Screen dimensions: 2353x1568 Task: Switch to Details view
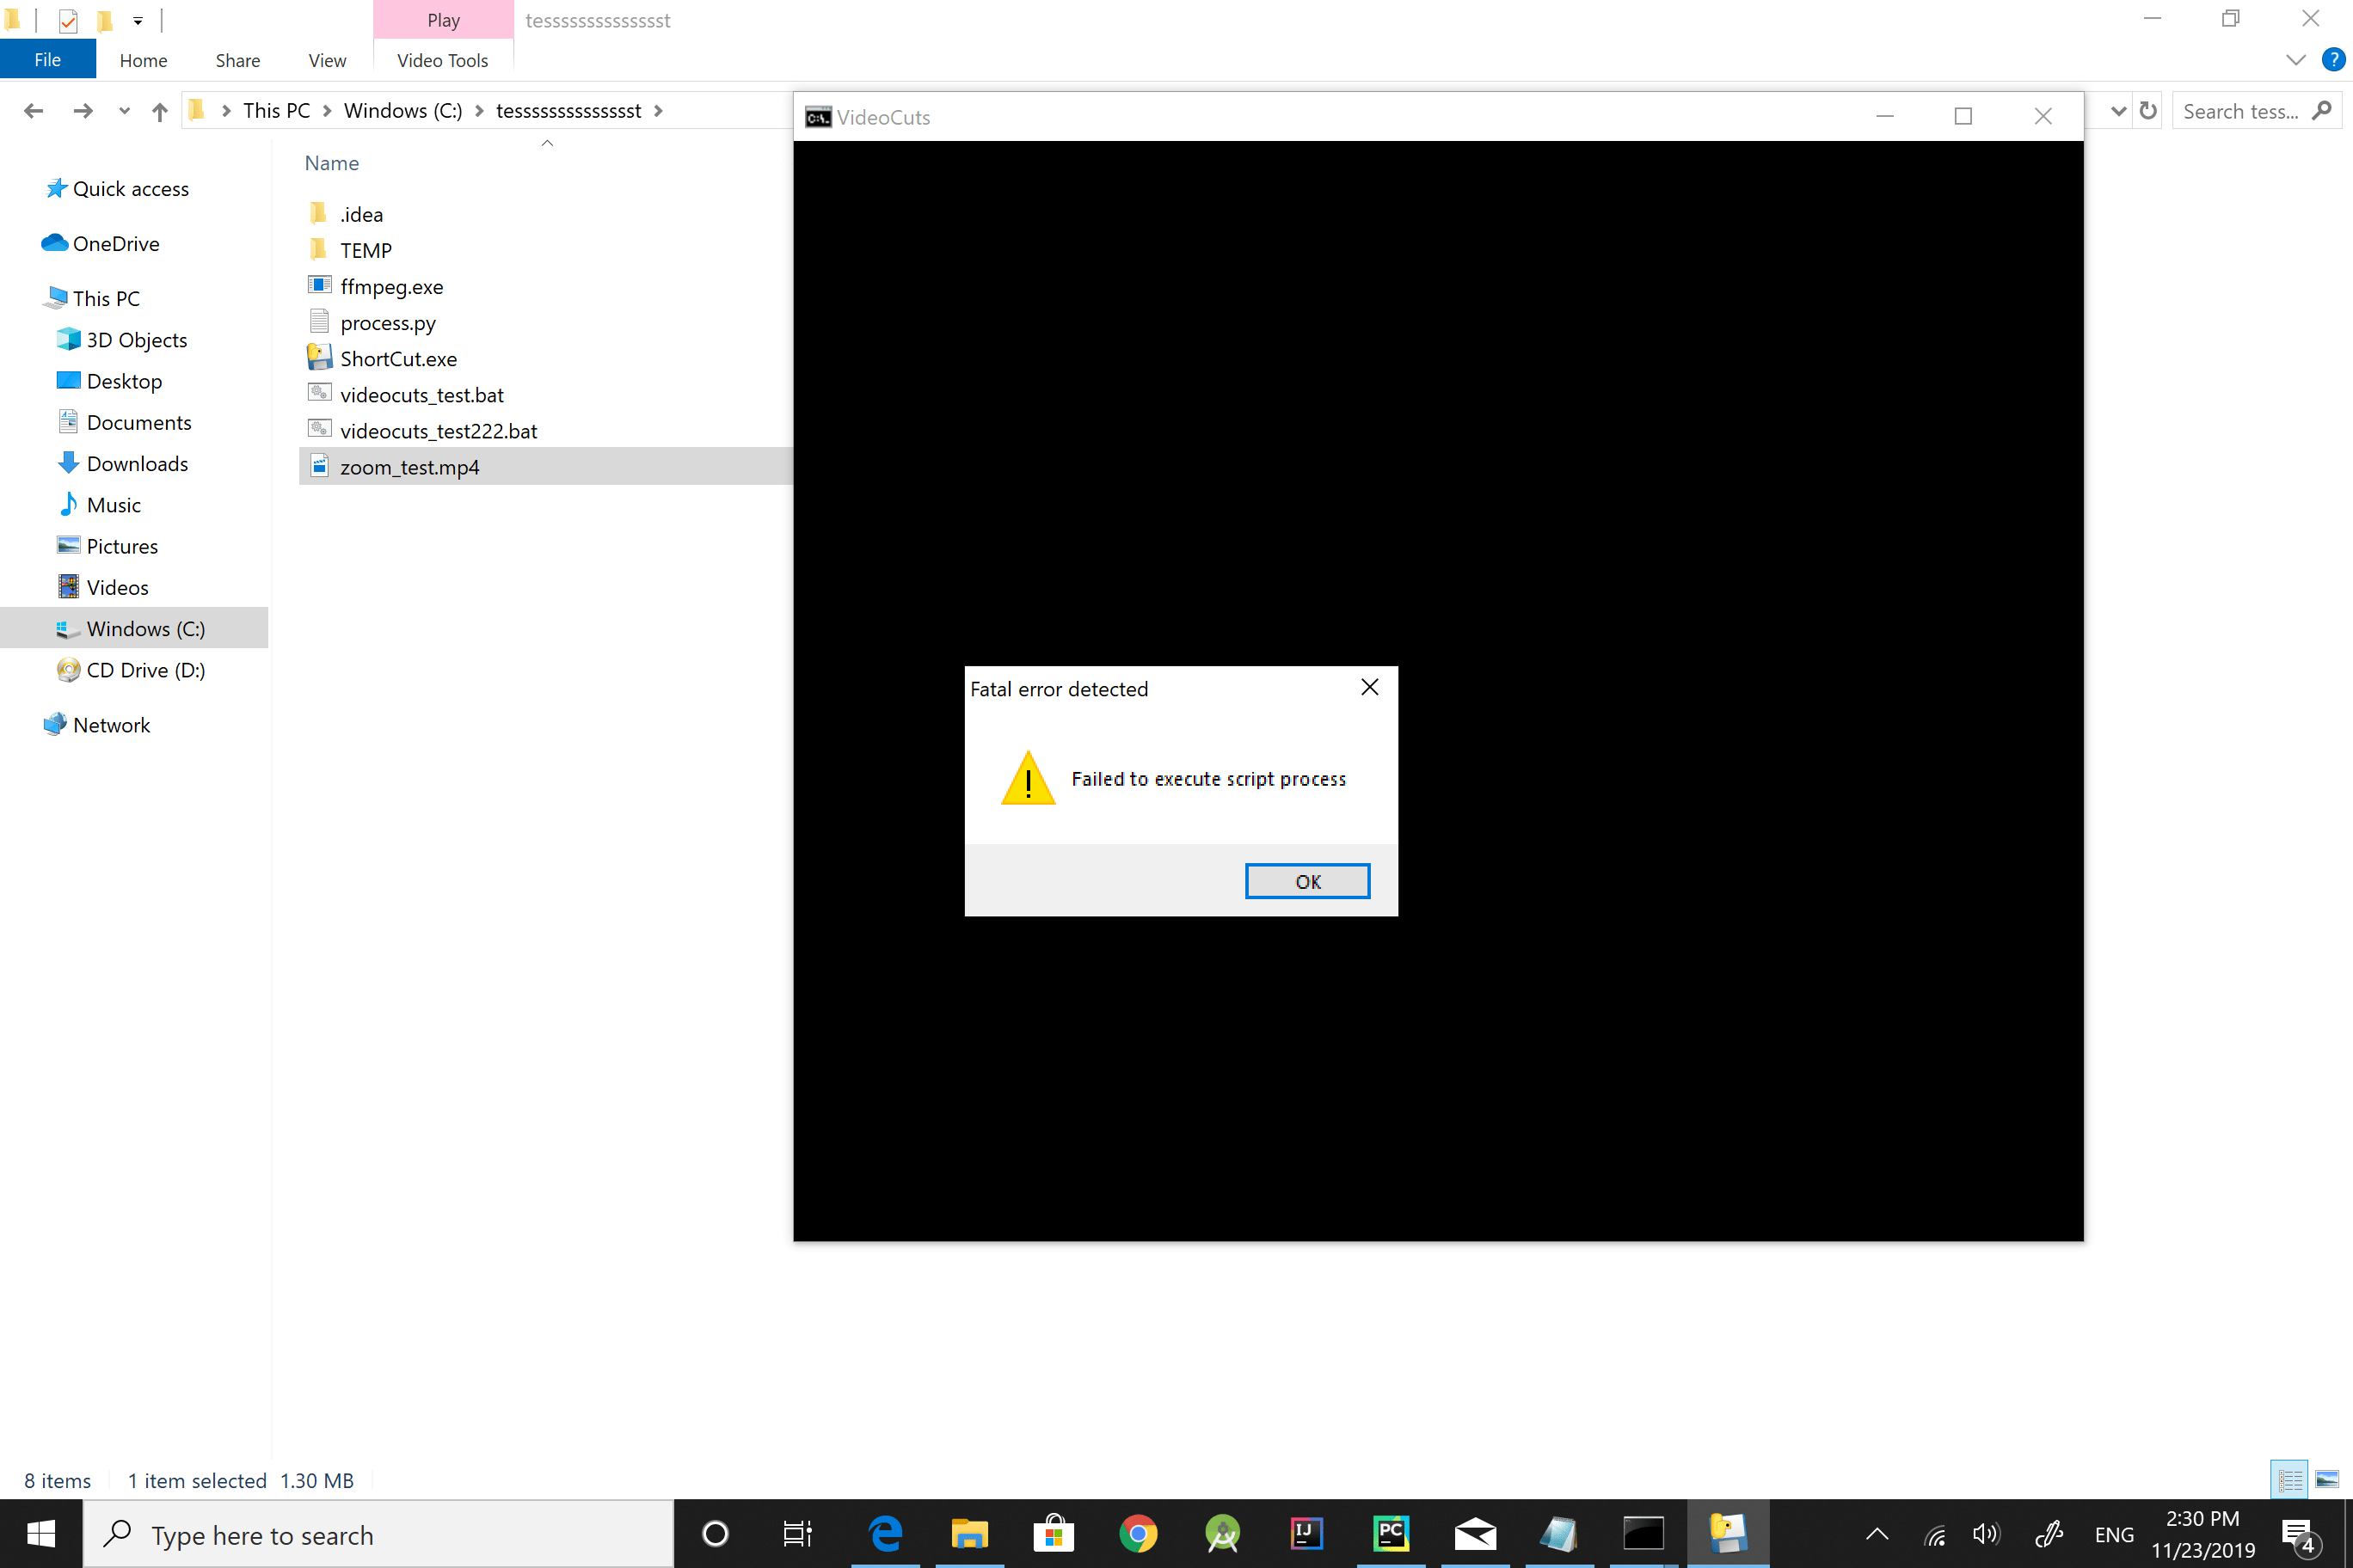[2289, 1480]
